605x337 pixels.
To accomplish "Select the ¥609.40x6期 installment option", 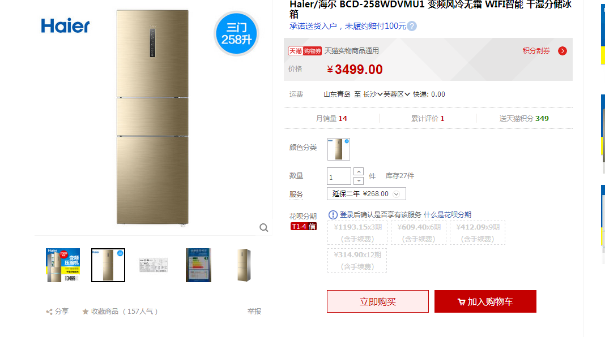I will click(419, 232).
